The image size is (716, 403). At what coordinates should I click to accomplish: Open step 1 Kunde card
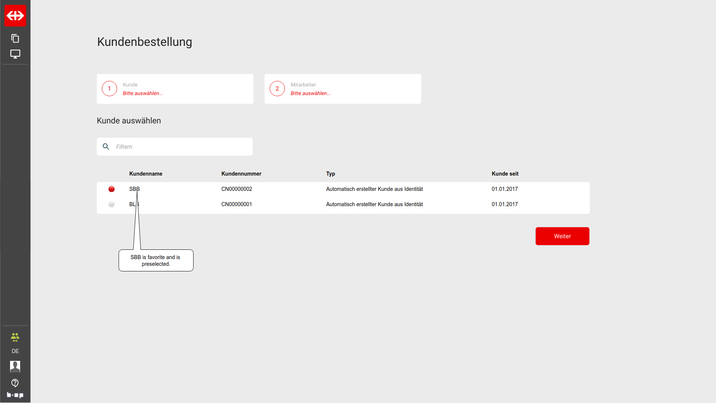tap(175, 89)
